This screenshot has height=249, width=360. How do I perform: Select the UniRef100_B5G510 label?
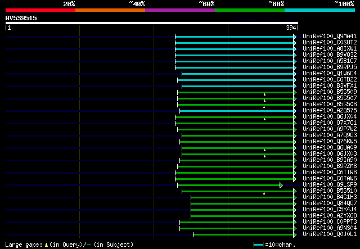(x=330, y=191)
